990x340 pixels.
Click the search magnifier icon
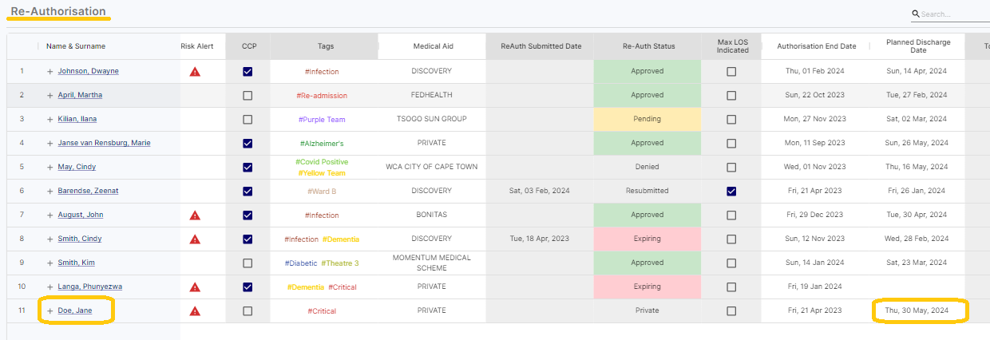click(x=916, y=14)
